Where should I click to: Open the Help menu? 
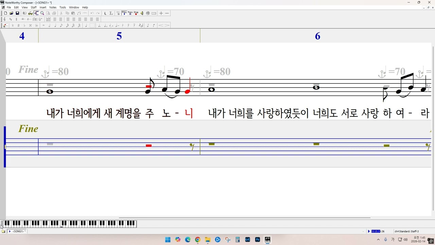(x=85, y=7)
